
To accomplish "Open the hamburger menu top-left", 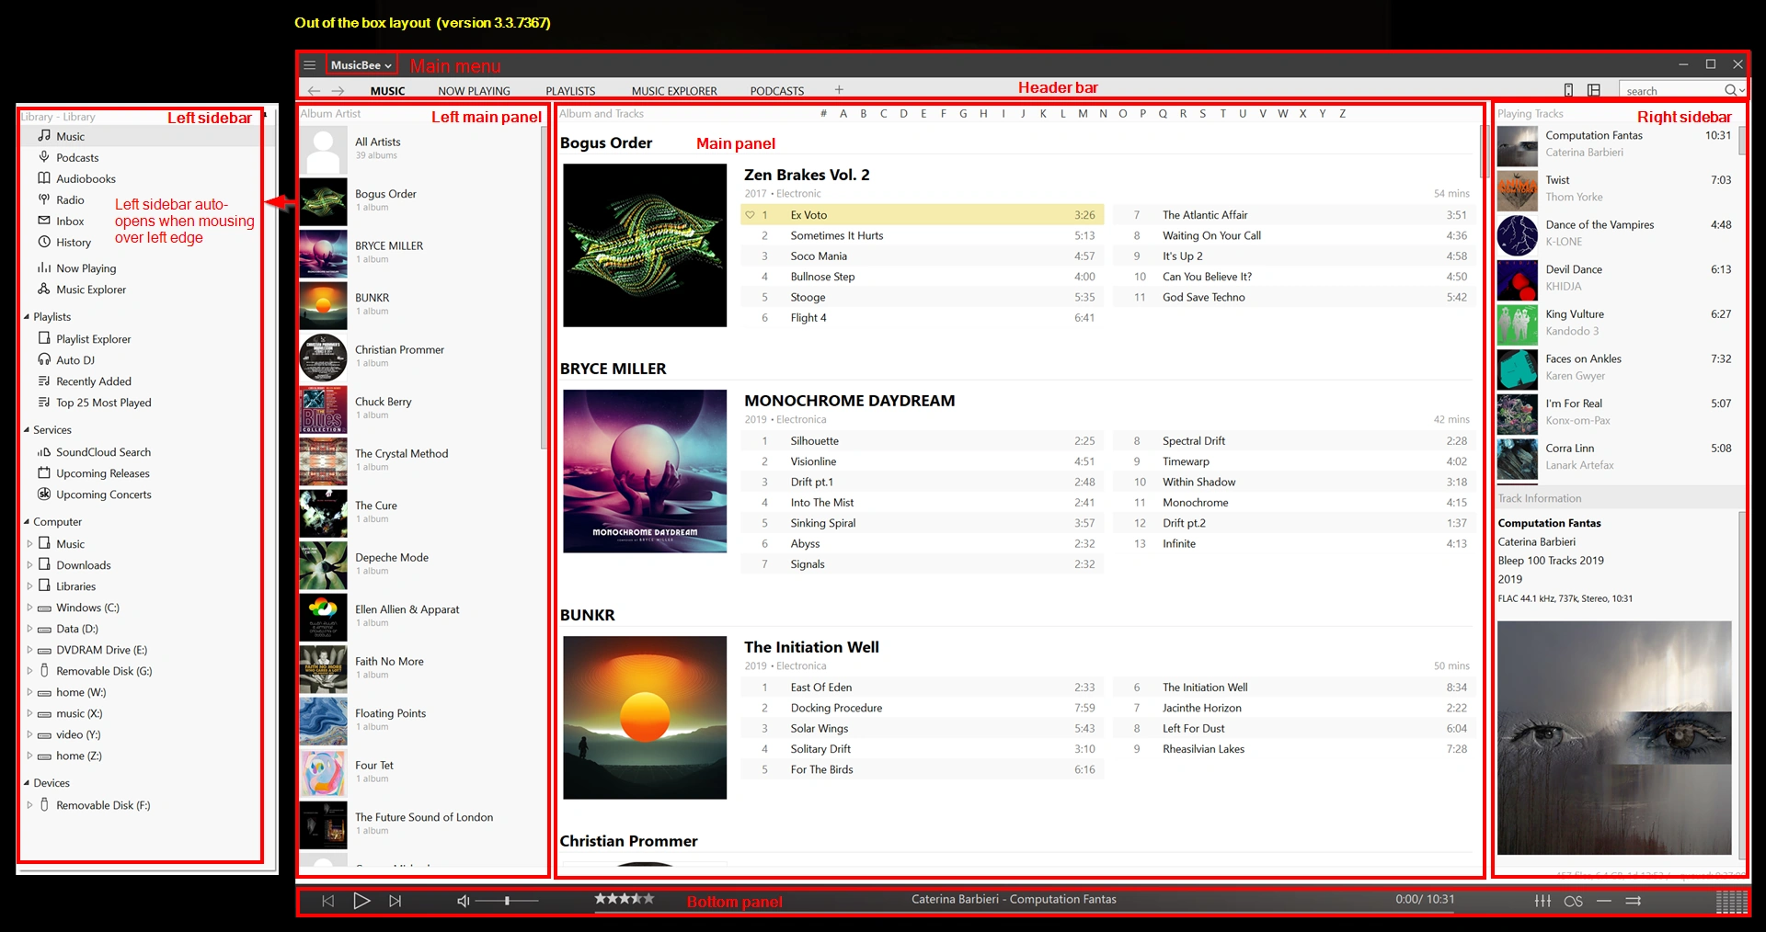I will [x=310, y=64].
